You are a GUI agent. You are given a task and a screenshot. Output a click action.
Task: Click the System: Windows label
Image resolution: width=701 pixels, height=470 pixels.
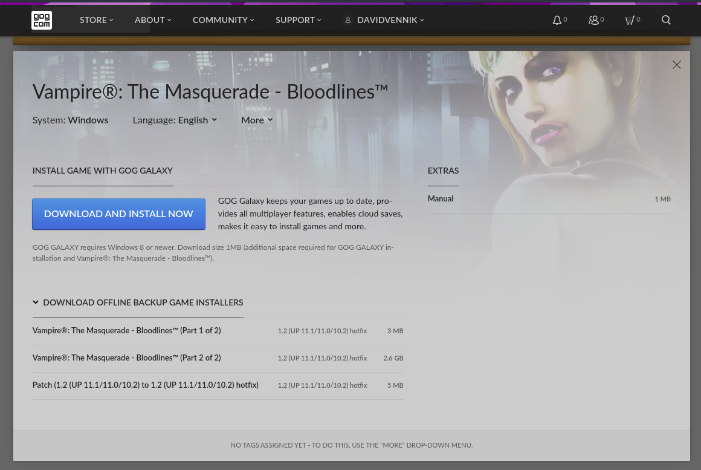tap(70, 120)
